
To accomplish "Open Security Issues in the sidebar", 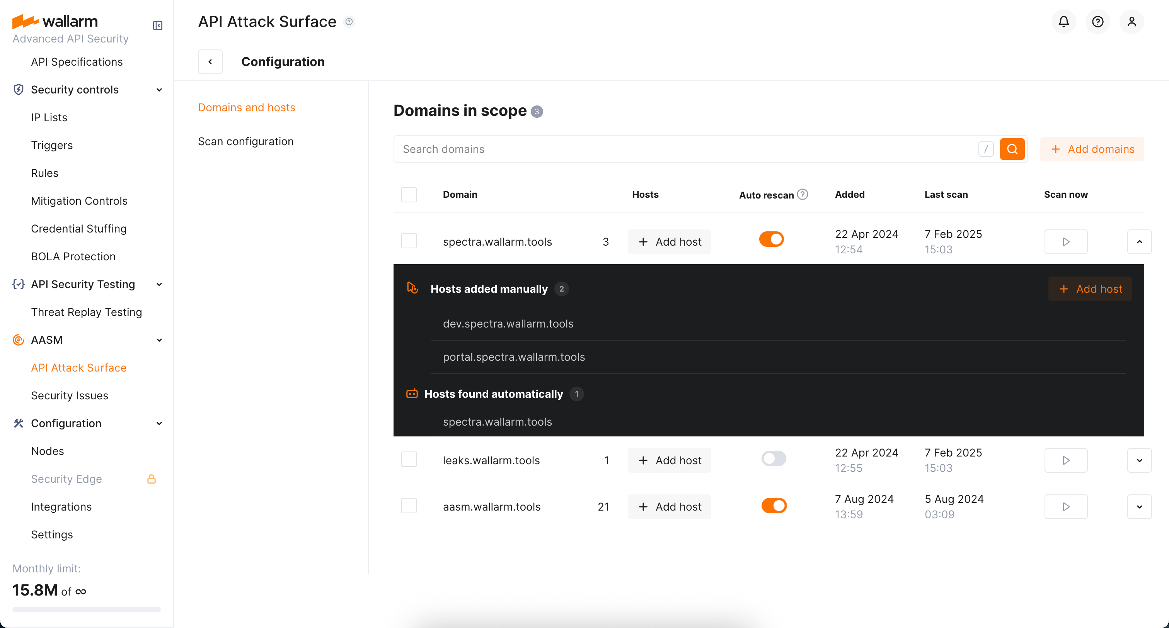I will tap(70, 395).
